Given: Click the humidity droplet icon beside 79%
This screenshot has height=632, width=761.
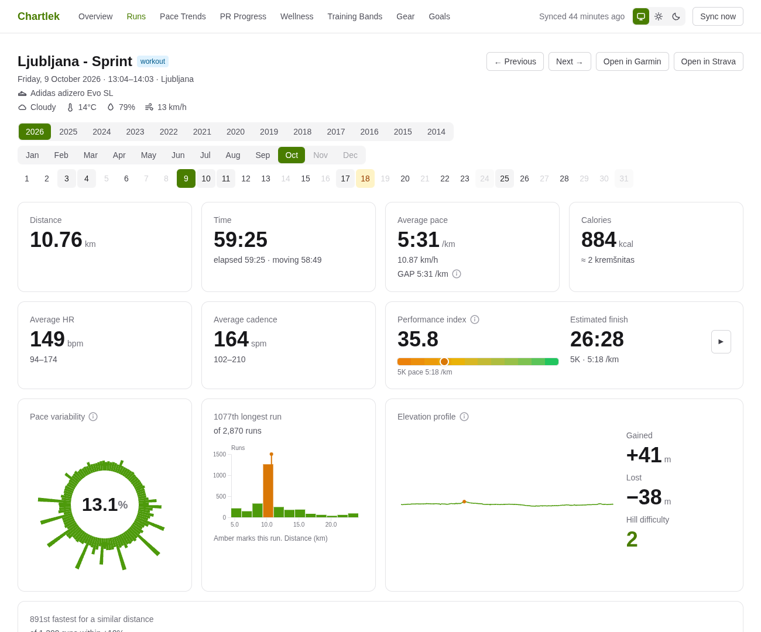Looking at the screenshot, I should pos(111,107).
